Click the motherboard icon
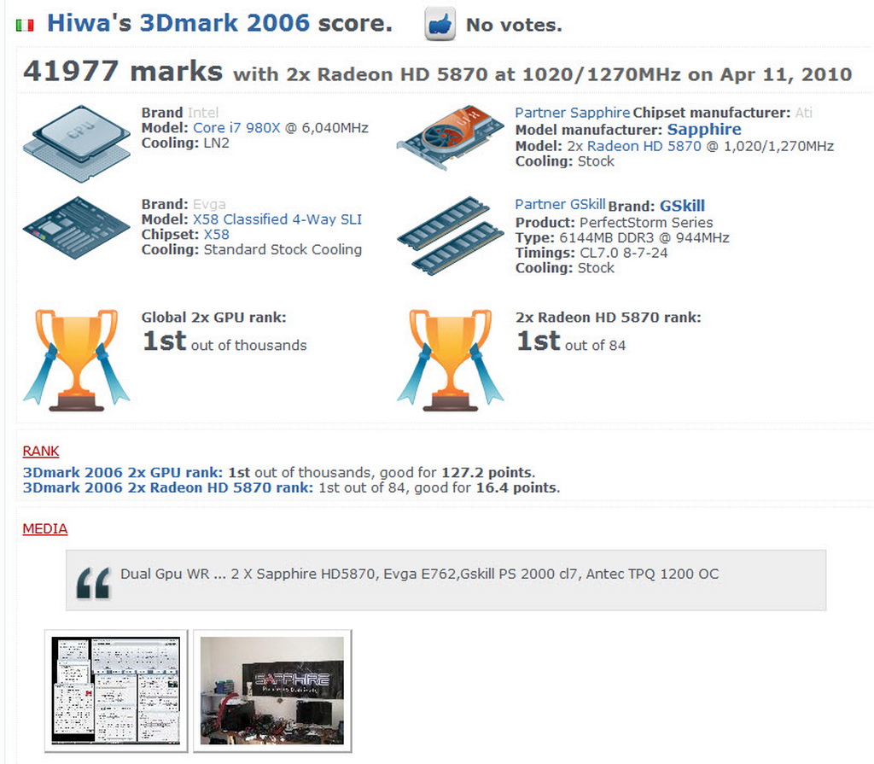This screenshot has height=764, width=874. tap(76, 228)
